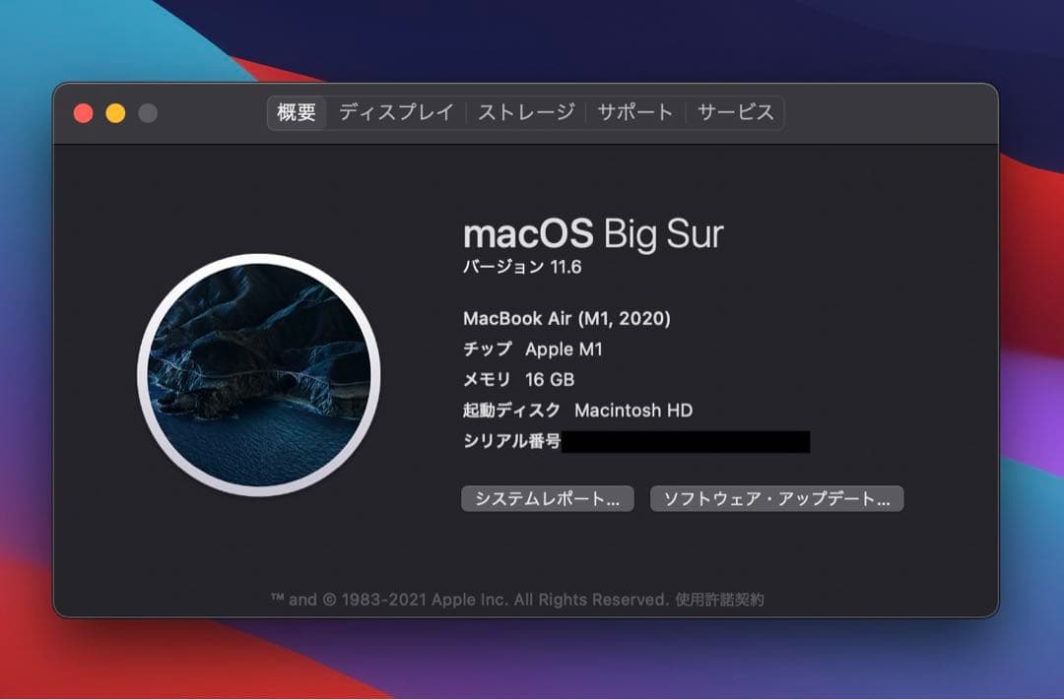Open the サービス tab
This screenshot has width=1064, height=700.
click(x=736, y=113)
